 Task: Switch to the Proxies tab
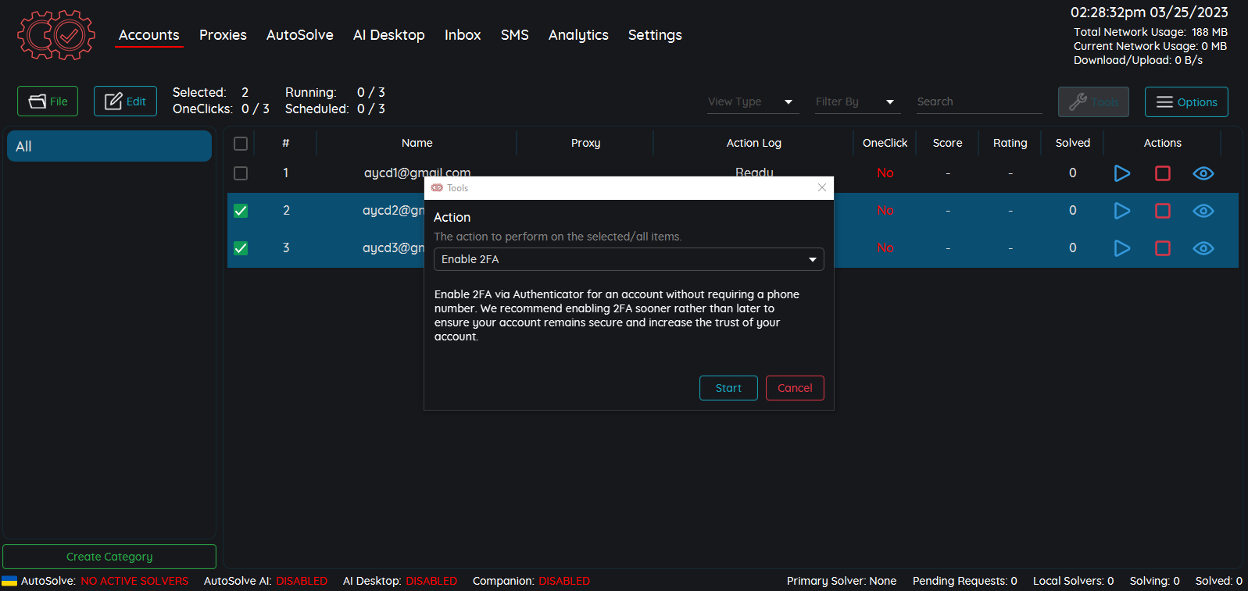pos(223,35)
